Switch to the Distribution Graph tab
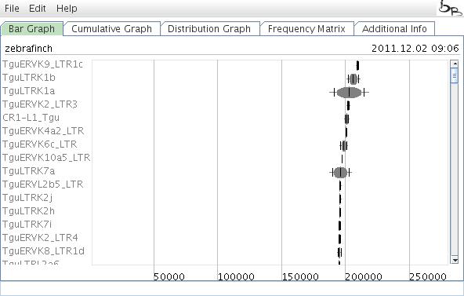Image resolution: width=464 pixels, height=296 pixels. (x=209, y=29)
